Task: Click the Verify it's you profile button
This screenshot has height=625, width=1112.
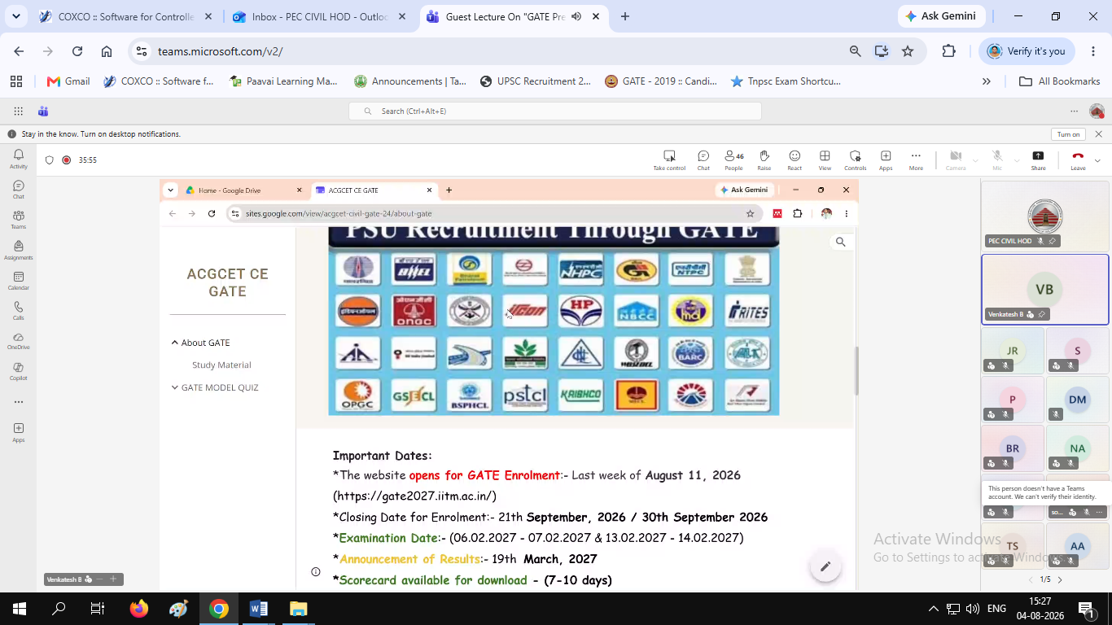Action: pos(1027,51)
